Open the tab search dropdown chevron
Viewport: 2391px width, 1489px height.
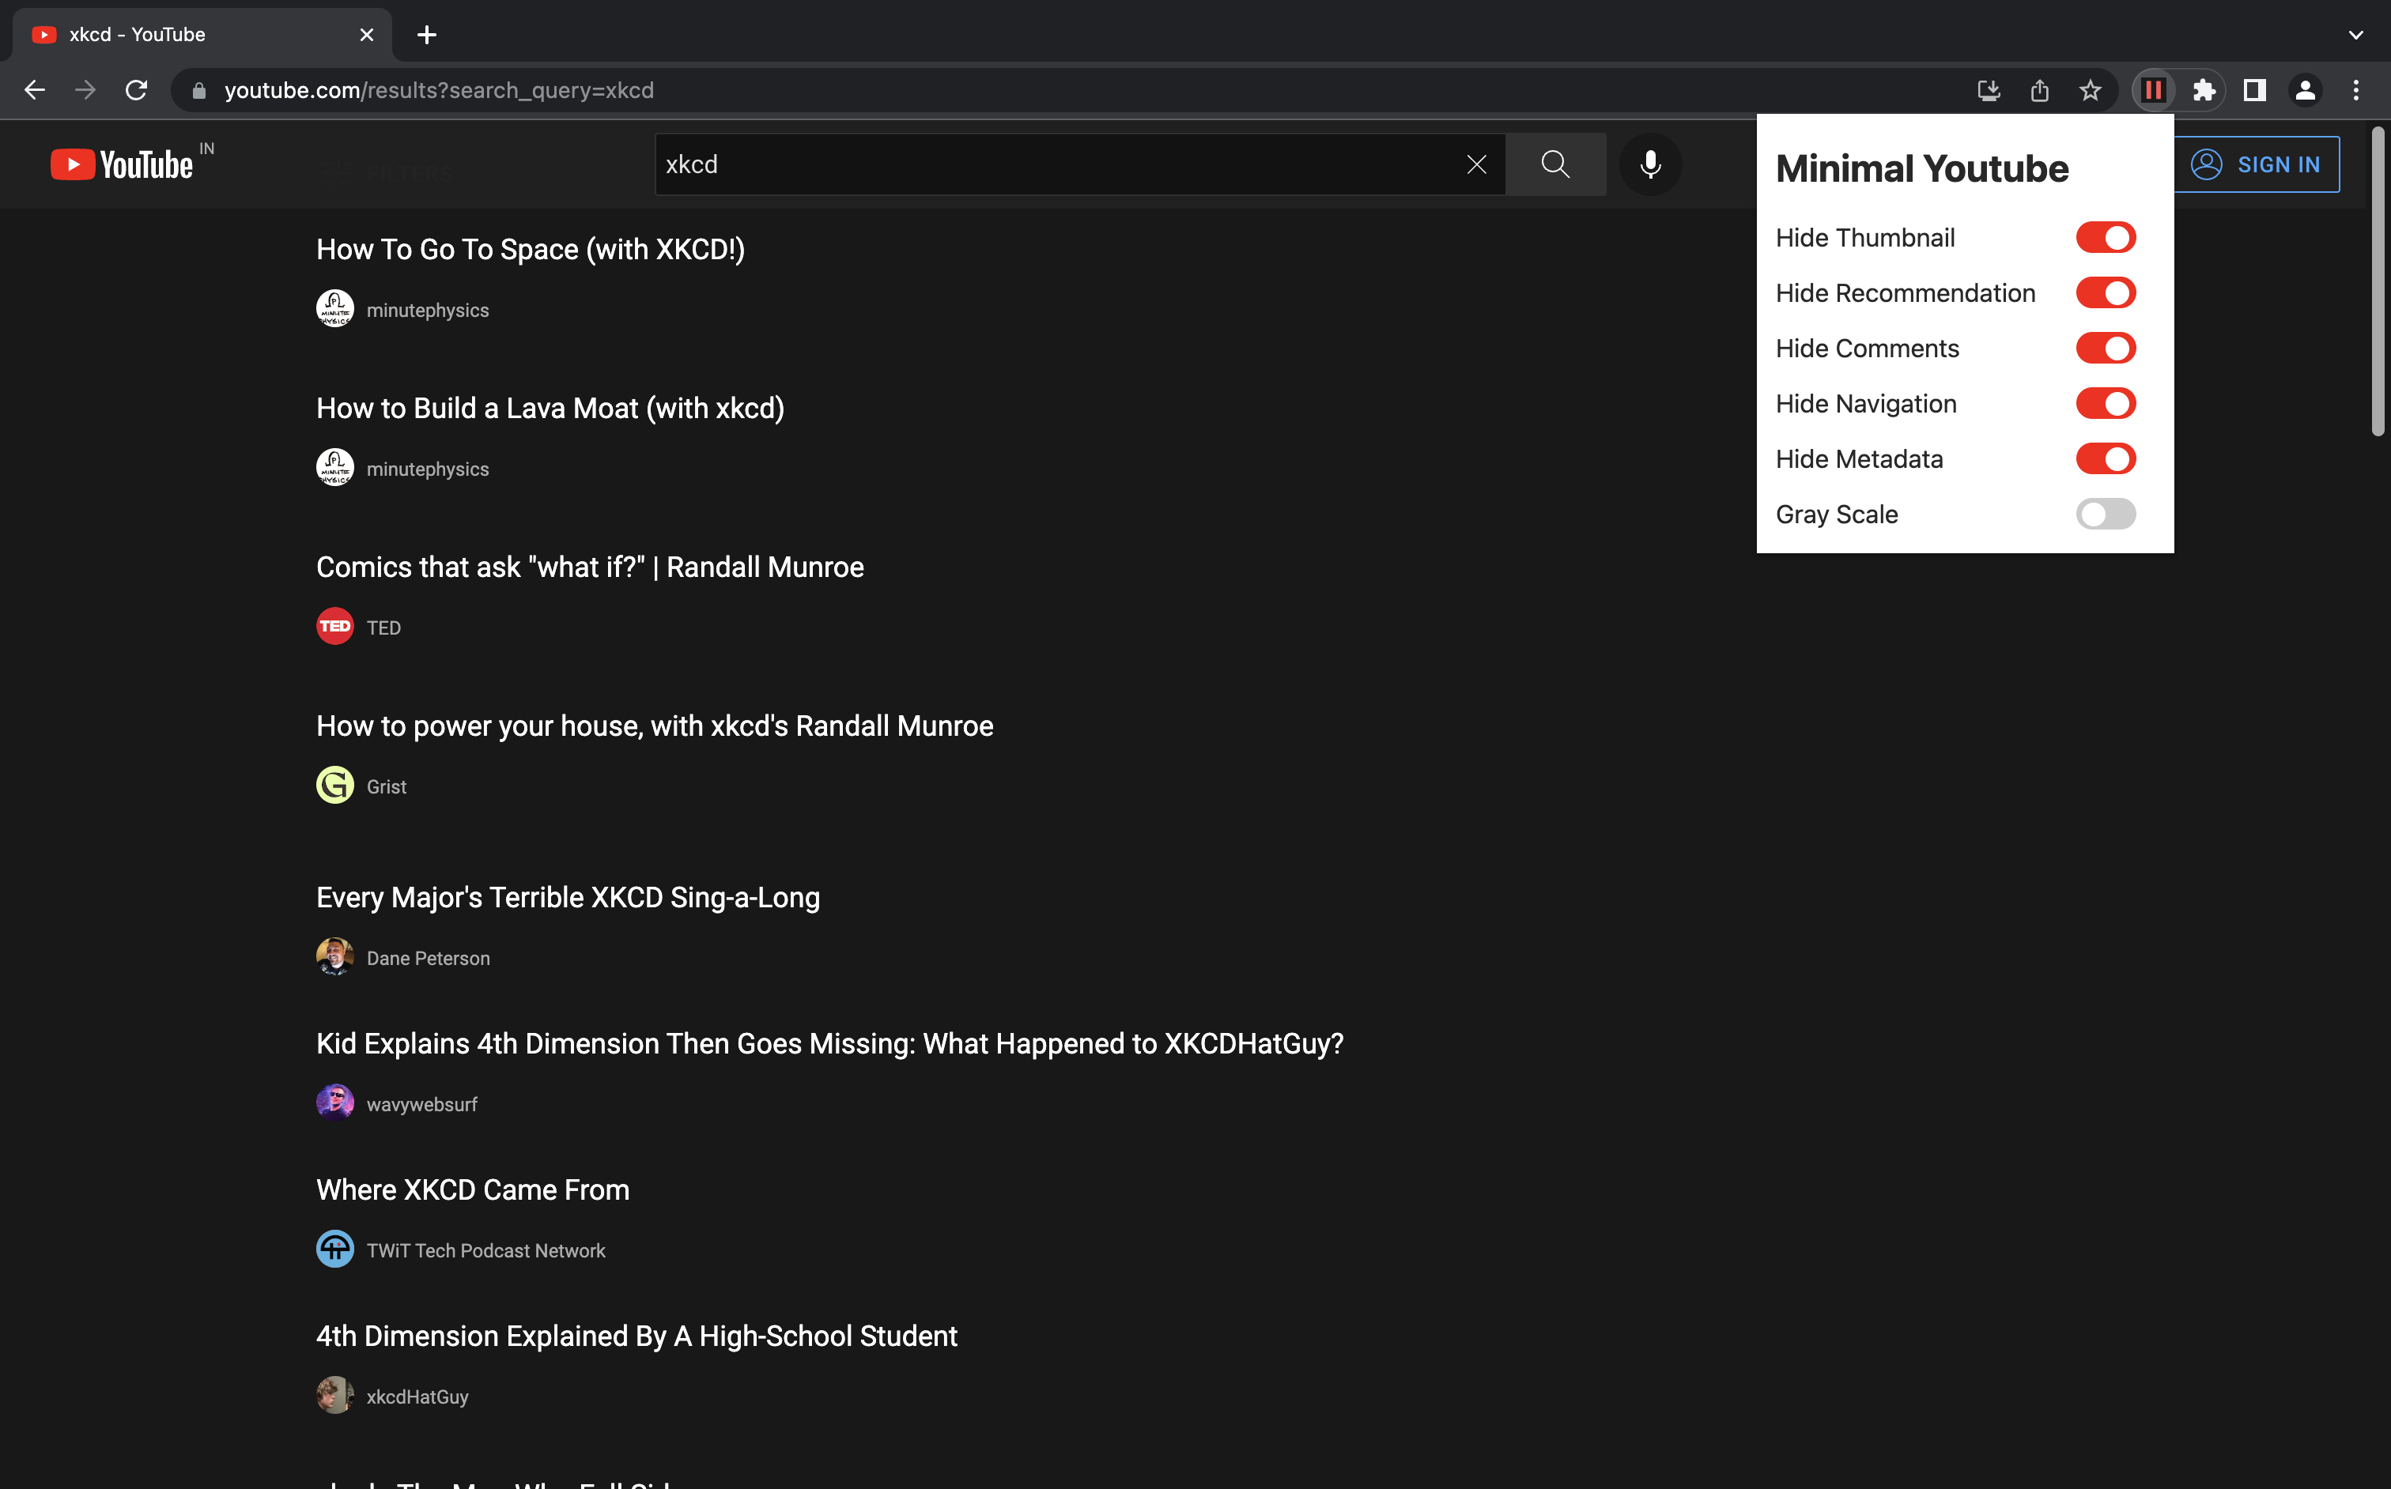click(x=2355, y=35)
